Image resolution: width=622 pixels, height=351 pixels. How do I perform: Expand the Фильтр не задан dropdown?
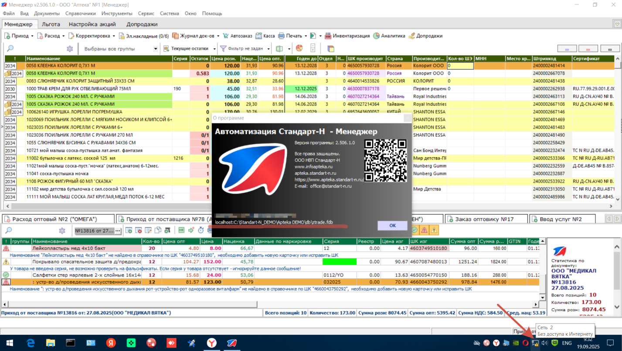[x=269, y=48]
